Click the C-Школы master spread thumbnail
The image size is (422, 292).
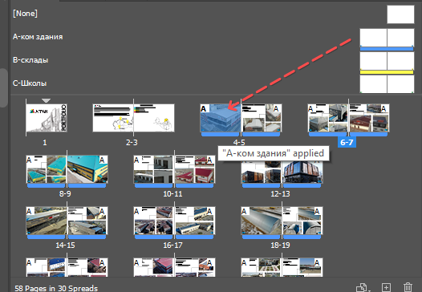click(387, 84)
